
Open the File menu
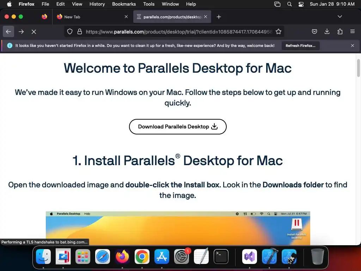[x=45, y=4]
